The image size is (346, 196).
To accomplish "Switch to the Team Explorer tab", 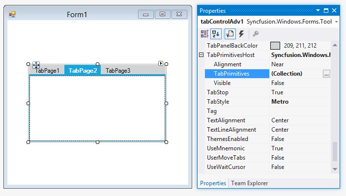I will click(249, 183).
